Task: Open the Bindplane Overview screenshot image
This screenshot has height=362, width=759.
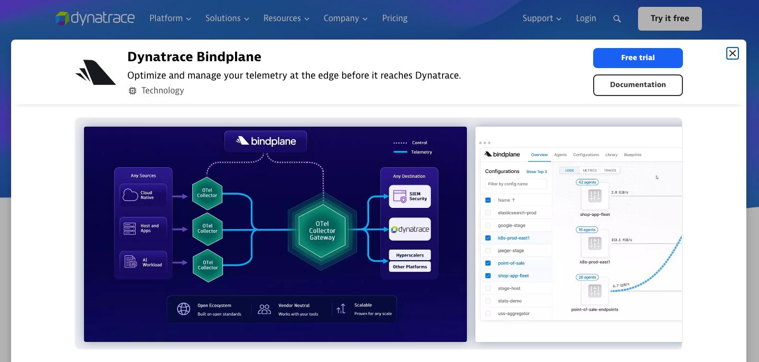Action: click(x=579, y=234)
